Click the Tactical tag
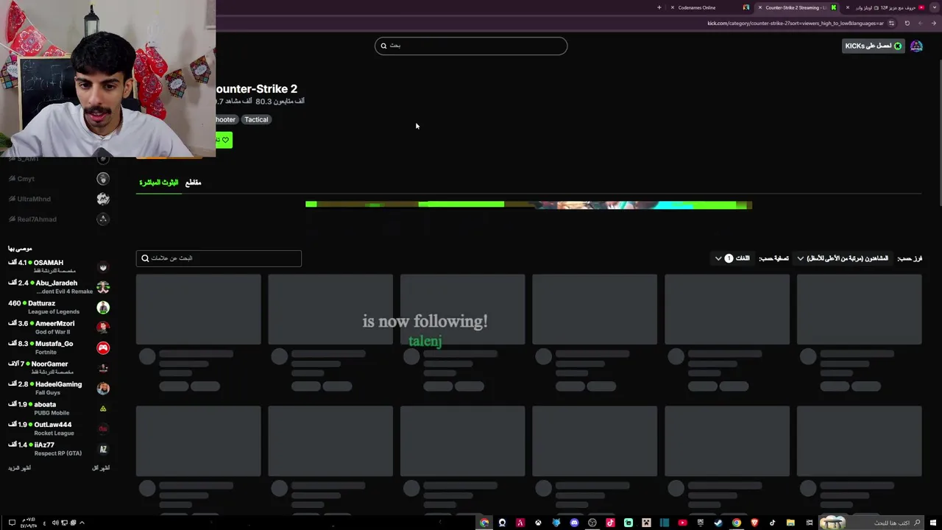 click(256, 119)
